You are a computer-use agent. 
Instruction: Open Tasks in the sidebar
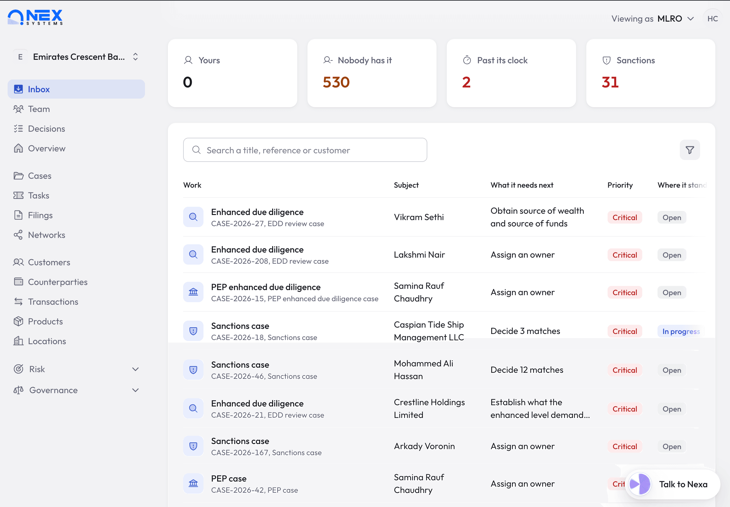(x=76, y=195)
